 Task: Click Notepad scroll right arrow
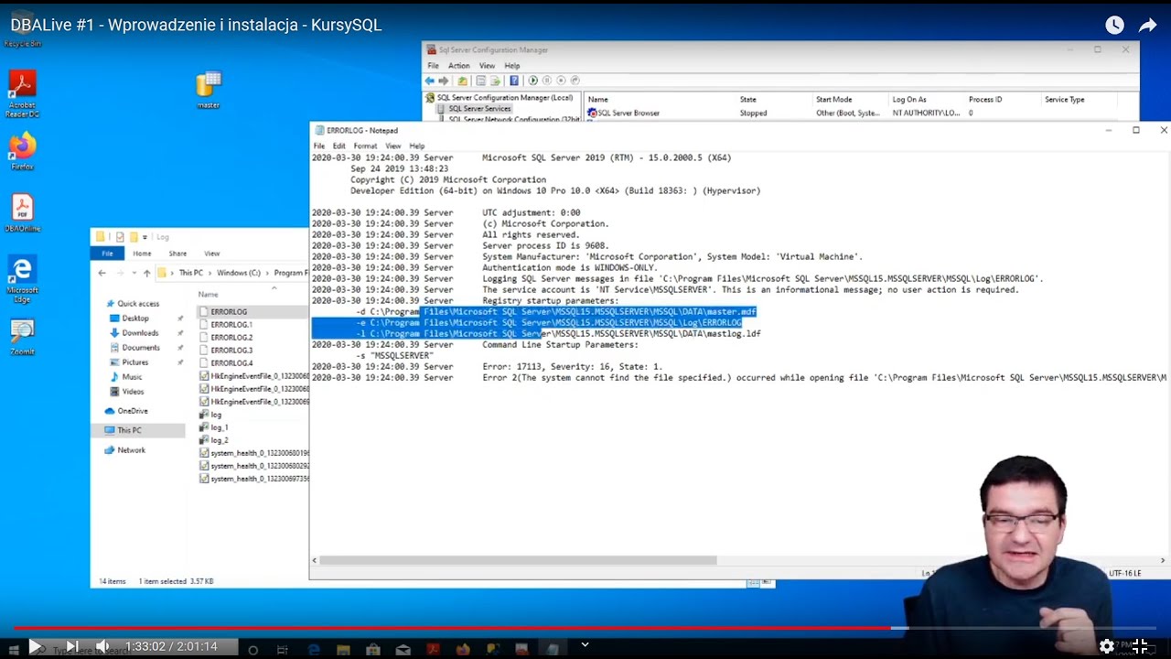[x=1163, y=560]
